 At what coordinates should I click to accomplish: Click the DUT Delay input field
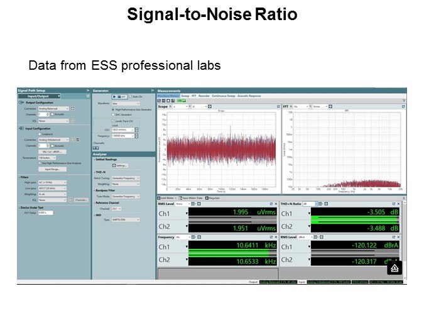click(x=46, y=212)
